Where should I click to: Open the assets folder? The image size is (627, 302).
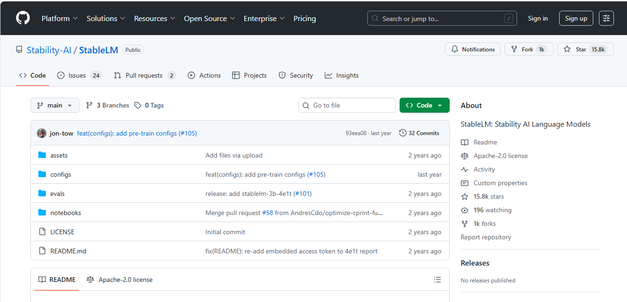pos(59,155)
